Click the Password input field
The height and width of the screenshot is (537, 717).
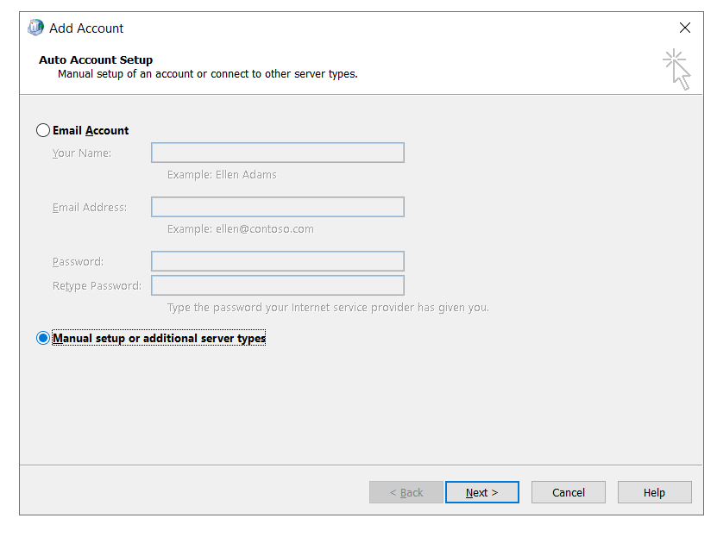click(278, 261)
